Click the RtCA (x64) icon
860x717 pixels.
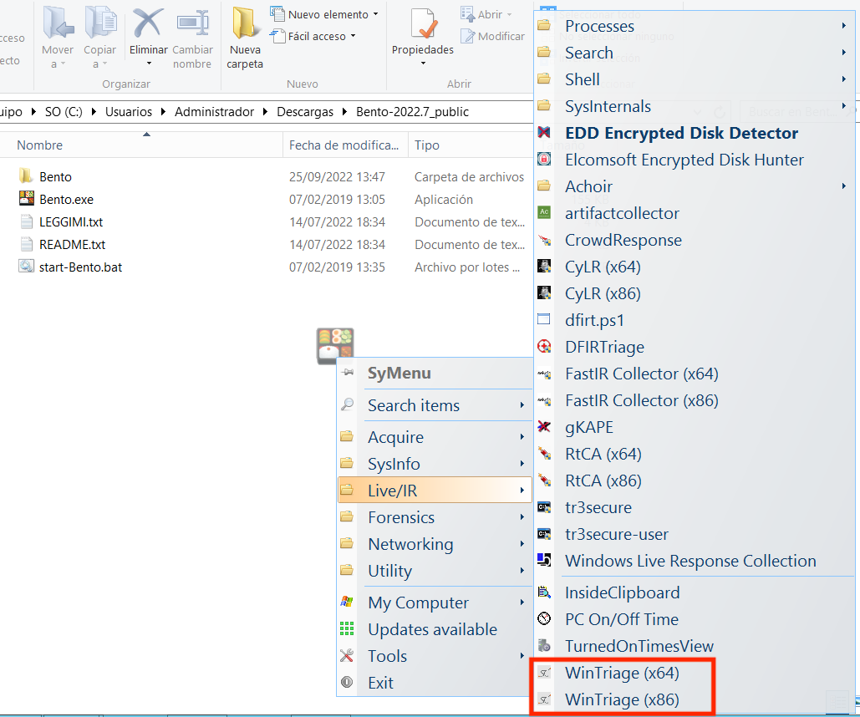pyautogui.click(x=544, y=453)
